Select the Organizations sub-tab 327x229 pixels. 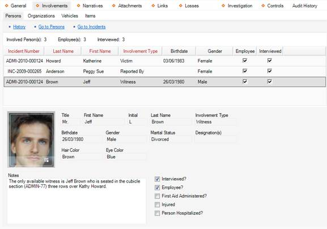[41, 16]
